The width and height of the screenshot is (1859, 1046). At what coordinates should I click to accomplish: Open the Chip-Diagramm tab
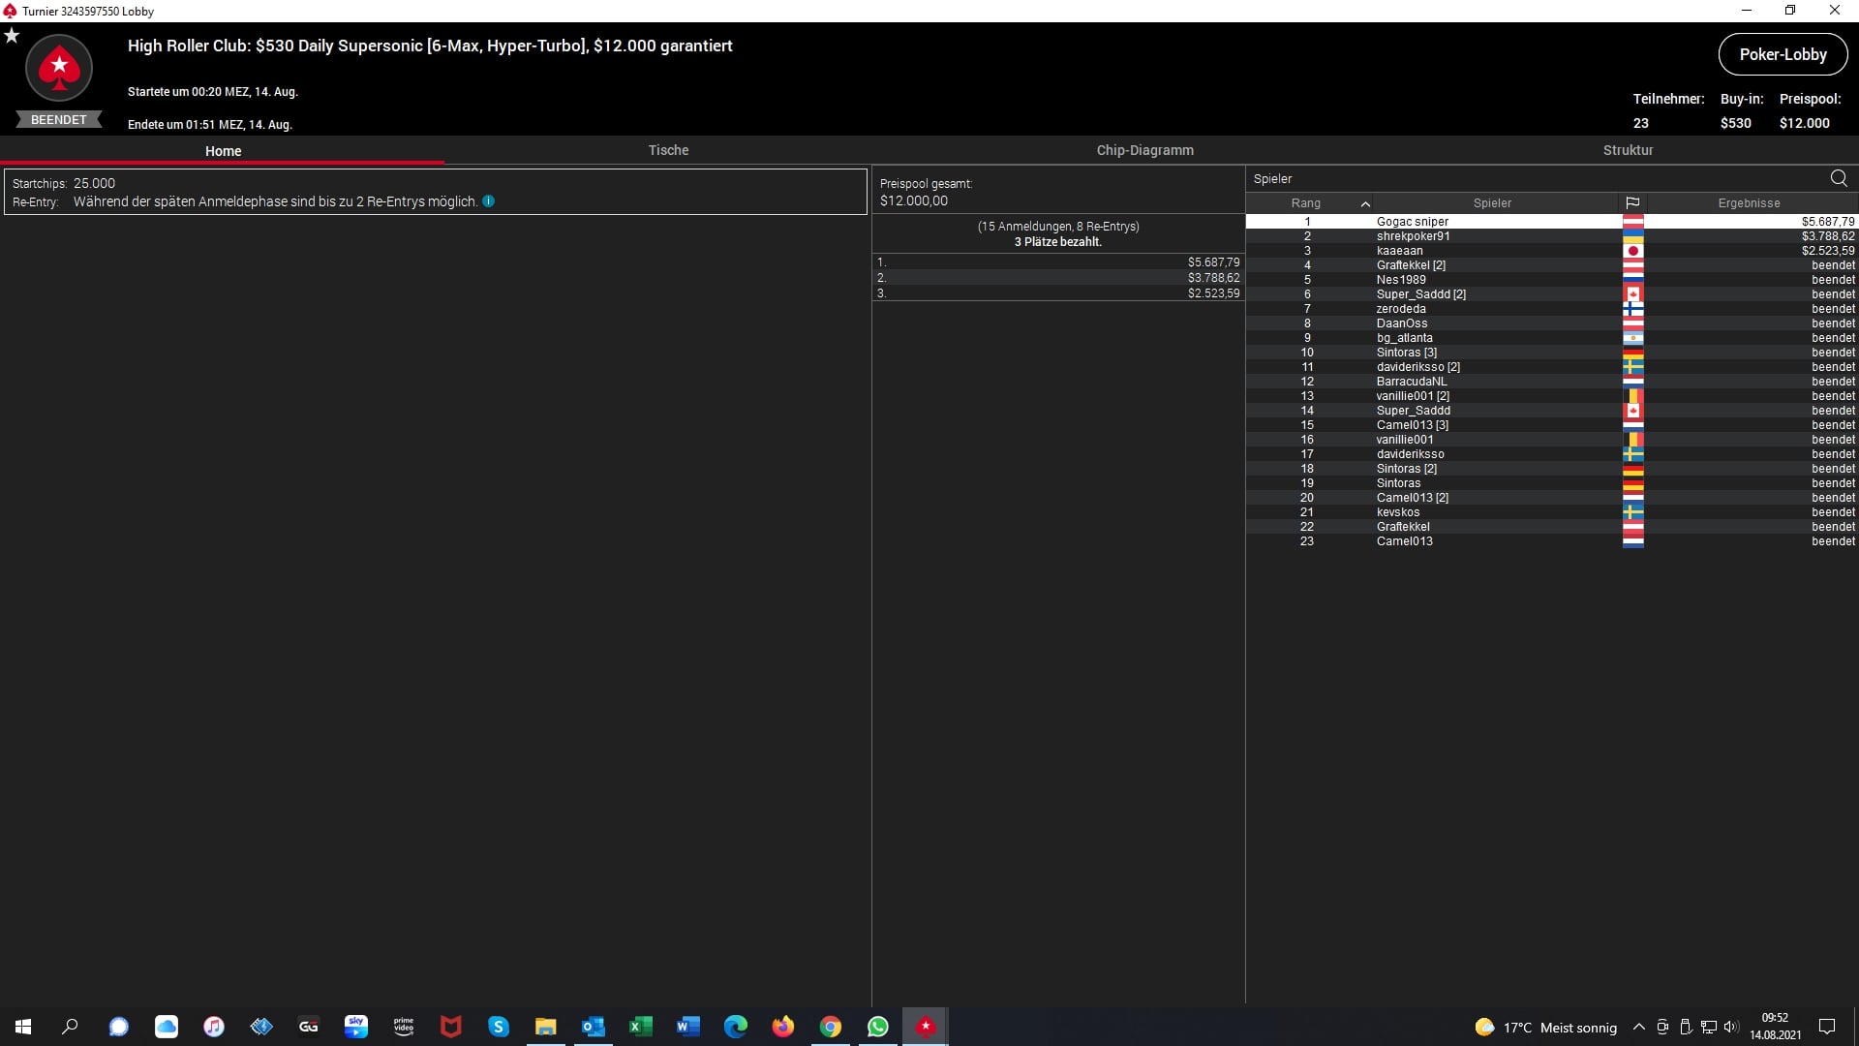[1144, 150]
